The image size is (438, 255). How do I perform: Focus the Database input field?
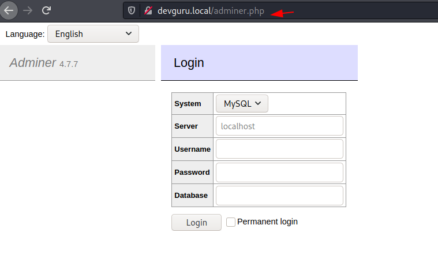click(x=279, y=196)
